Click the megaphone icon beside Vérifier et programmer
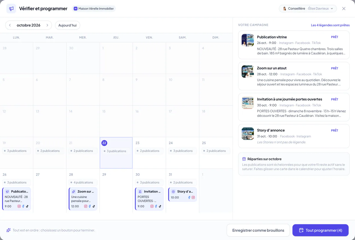Viewport: 355px width, 240px height. click(11, 9)
